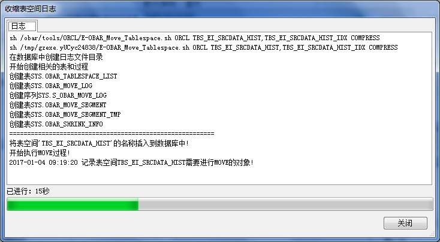This screenshot has height=242, width=440.
Task: Click the 开始创建相关的表和过程 log line
Action: (49, 66)
